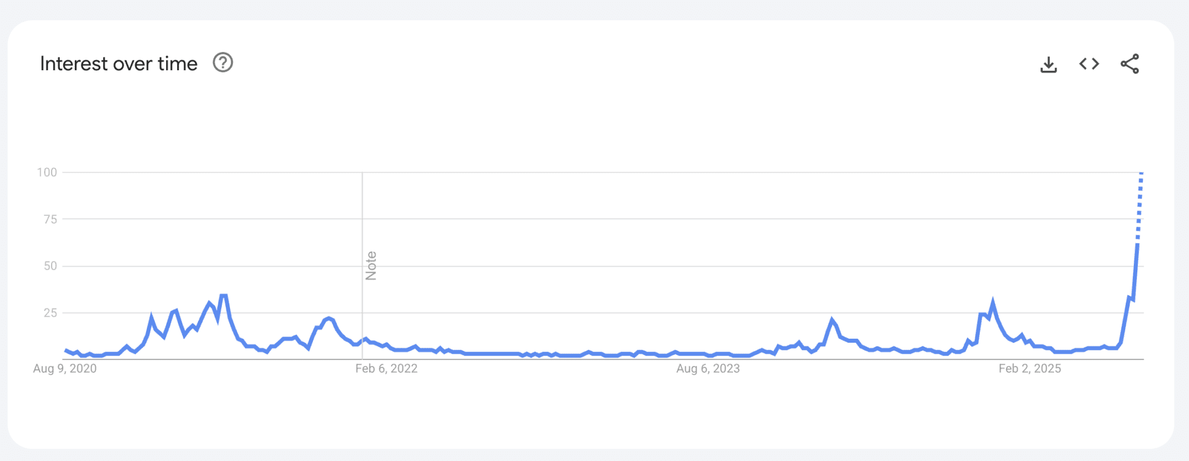Select the peak shortly after Aug 2023

832,320
